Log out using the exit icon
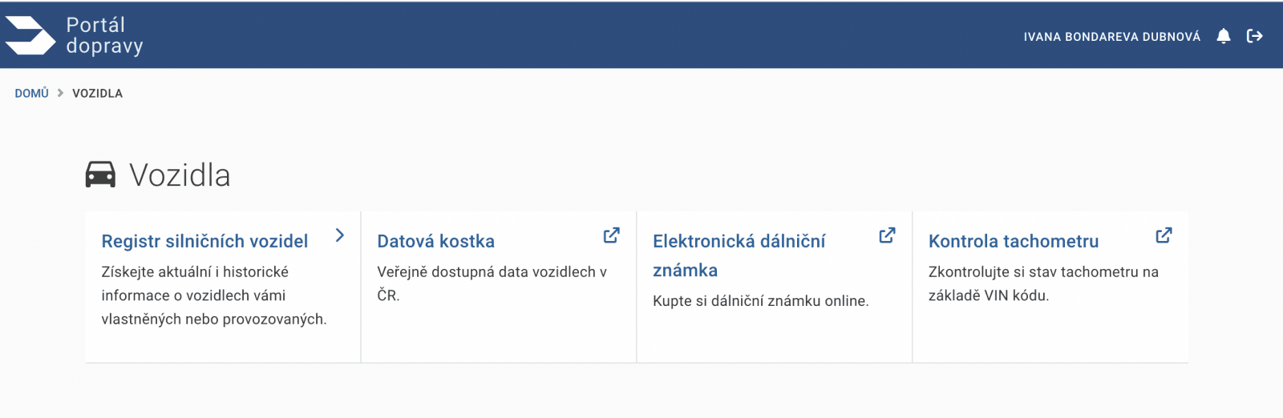 1255,36
